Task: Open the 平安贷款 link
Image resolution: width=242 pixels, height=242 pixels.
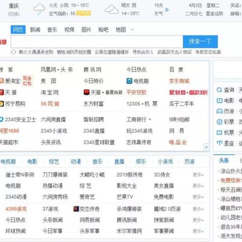Action: tap(136, 92)
